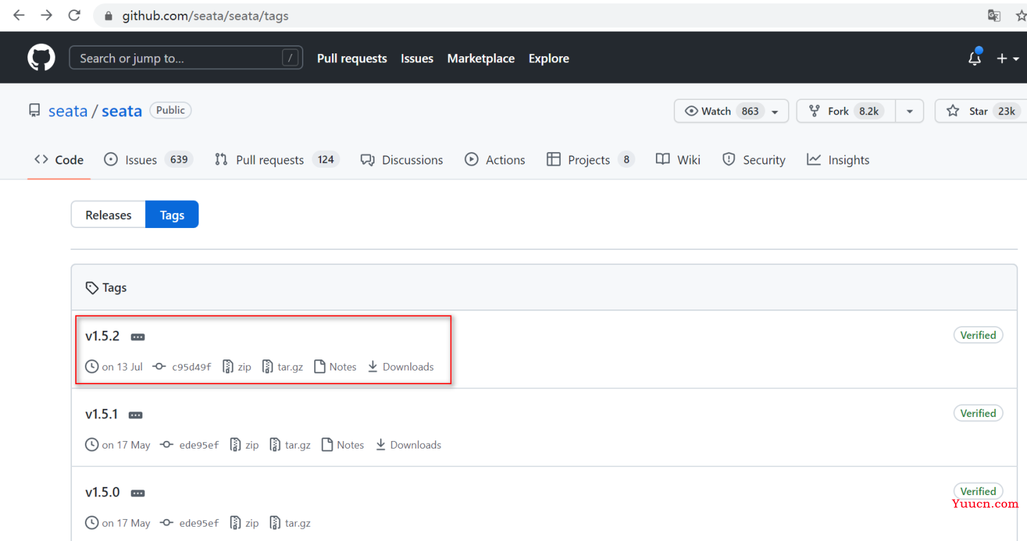
Task: Click the browser forward arrow
Action: click(46, 15)
